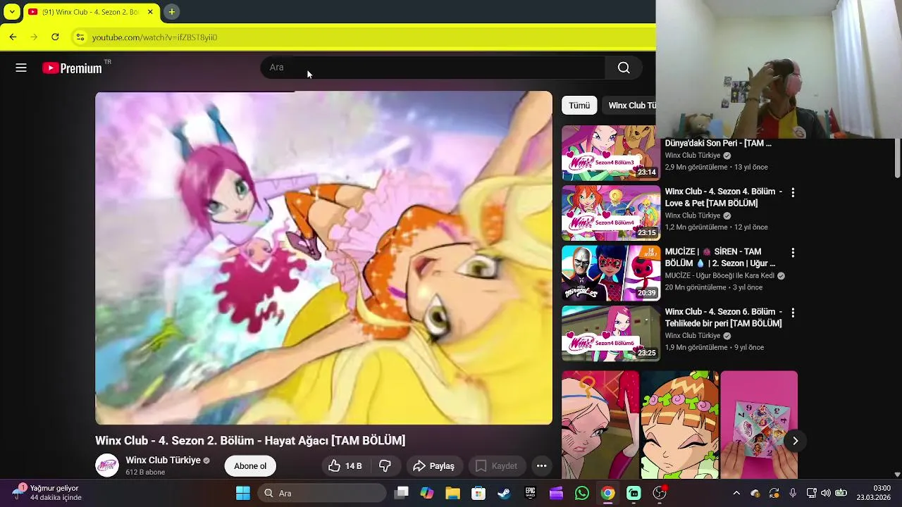
Task: Show hidden system tray icons chevron
Action: 736,493
